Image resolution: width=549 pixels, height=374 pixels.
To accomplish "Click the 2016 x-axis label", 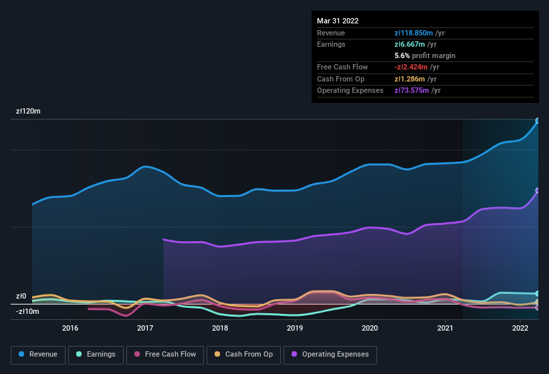I will pos(70,328).
